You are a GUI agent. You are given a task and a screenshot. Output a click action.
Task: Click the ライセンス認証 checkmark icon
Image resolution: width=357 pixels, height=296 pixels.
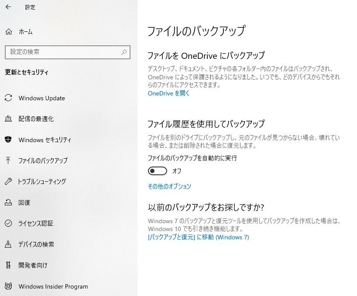coord(8,223)
